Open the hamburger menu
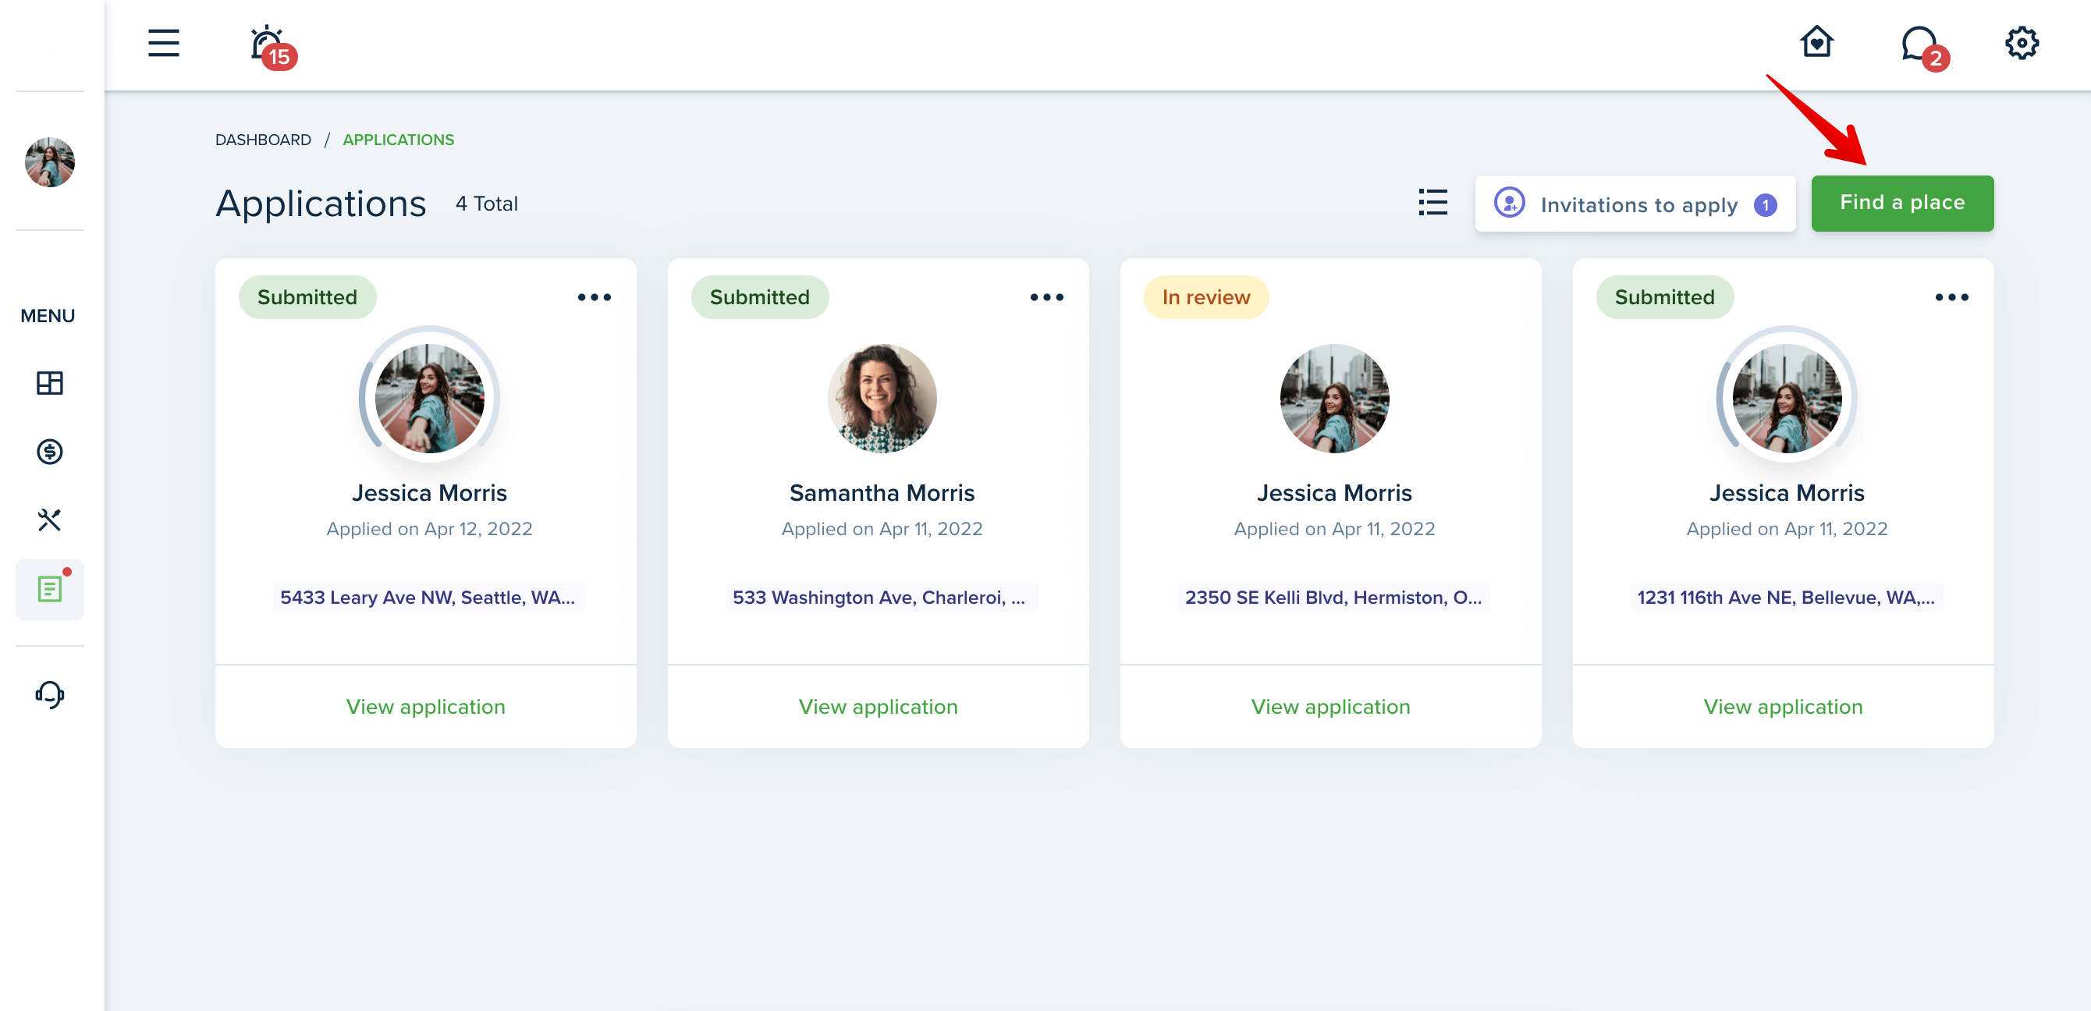This screenshot has height=1011, width=2091. [163, 43]
